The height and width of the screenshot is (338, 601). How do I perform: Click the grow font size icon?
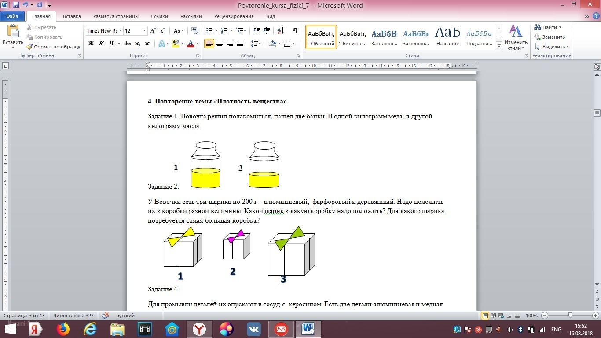coord(153,31)
